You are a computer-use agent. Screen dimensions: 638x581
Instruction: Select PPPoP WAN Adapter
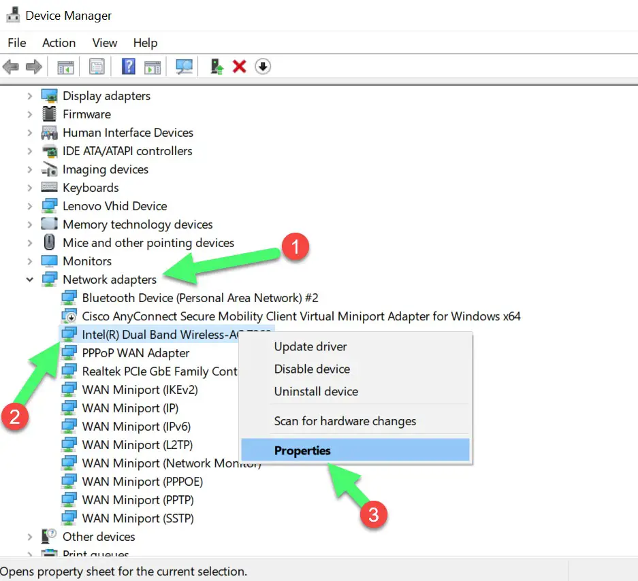[135, 353]
